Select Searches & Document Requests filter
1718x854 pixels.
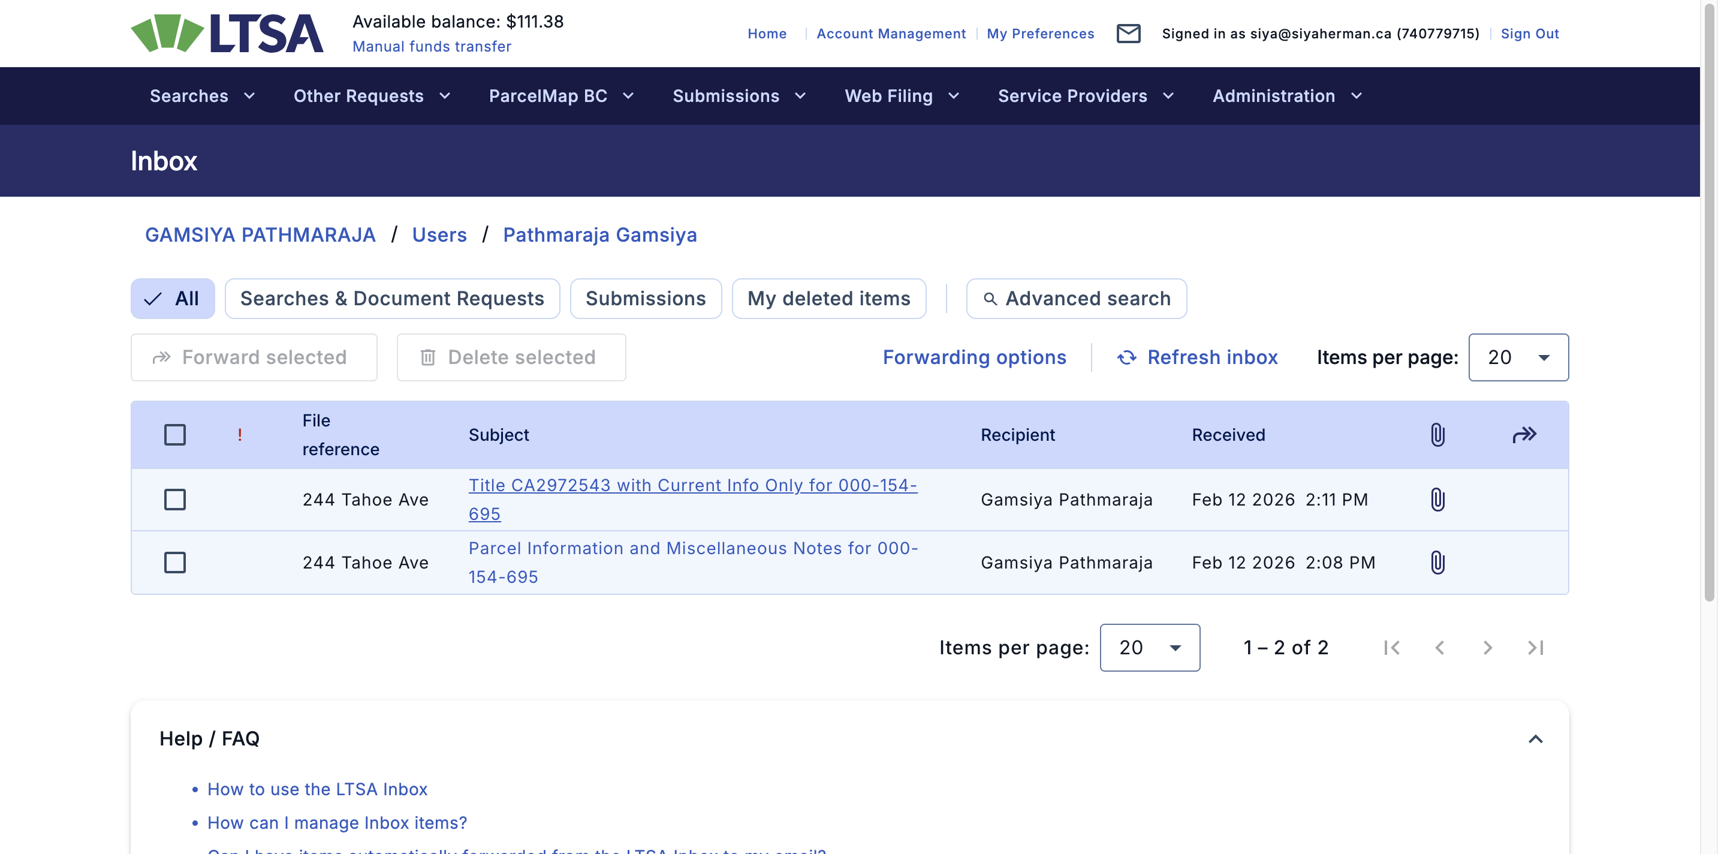(x=392, y=299)
